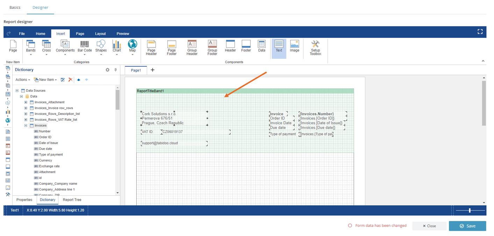Open the Actions dropdown in Dictionary
The height and width of the screenshot is (236, 494).
(23, 80)
